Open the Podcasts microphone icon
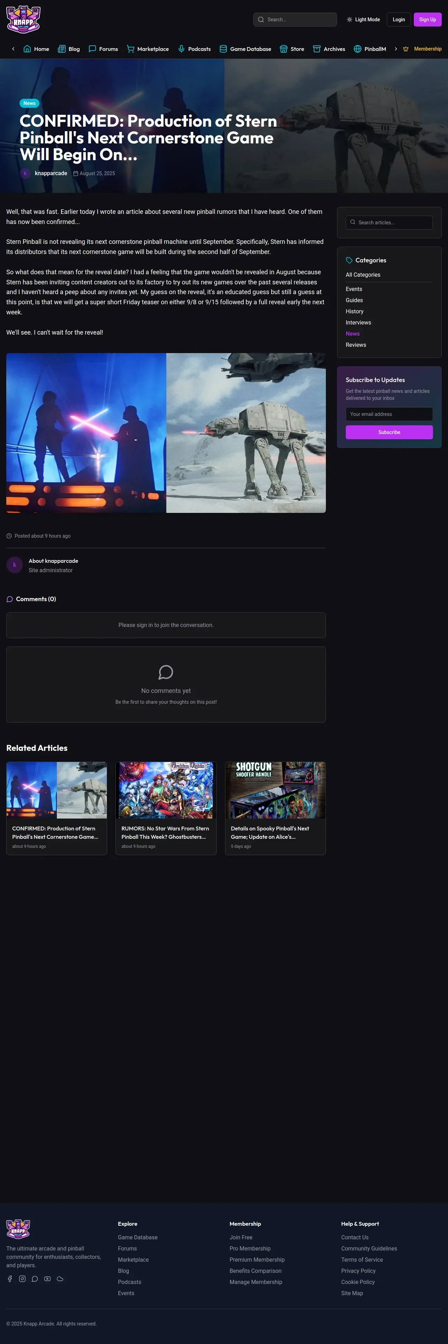The image size is (448, 1344). (x=181, y=49)
